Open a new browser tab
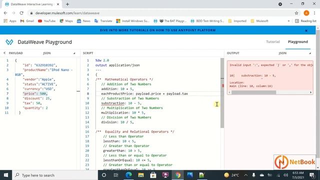This screenshot has width=320, height=180. click(x=67, y=4)
